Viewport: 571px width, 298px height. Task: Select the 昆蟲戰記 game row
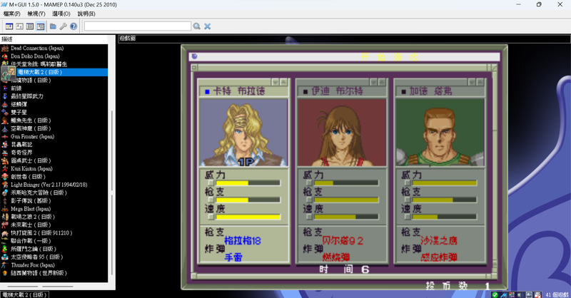[54, 145]
